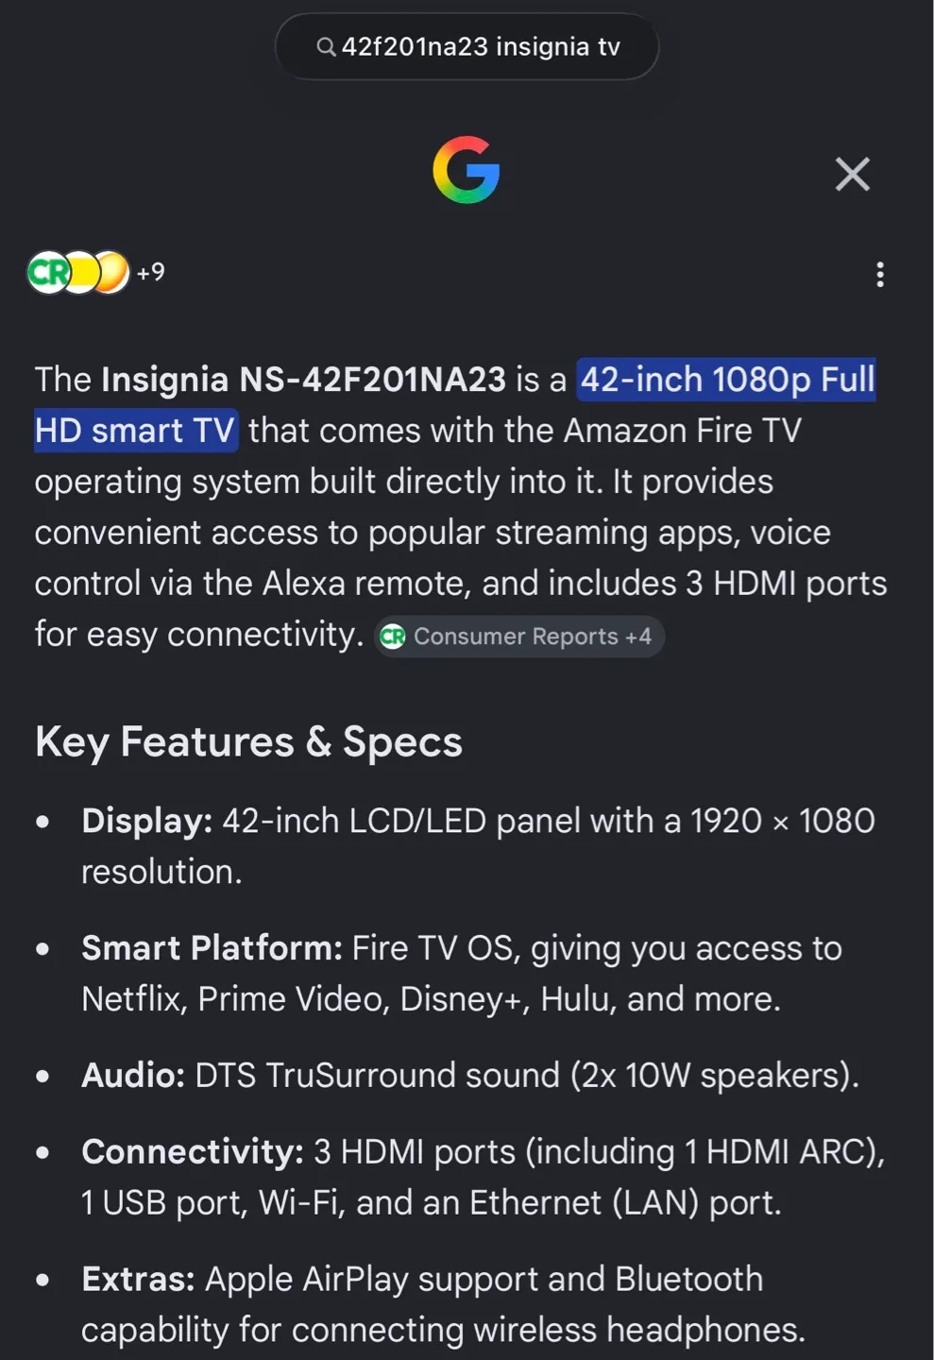Open the three-dot more options menu
This screenshot has height=1360, width=934.
[x=880, y=275]
